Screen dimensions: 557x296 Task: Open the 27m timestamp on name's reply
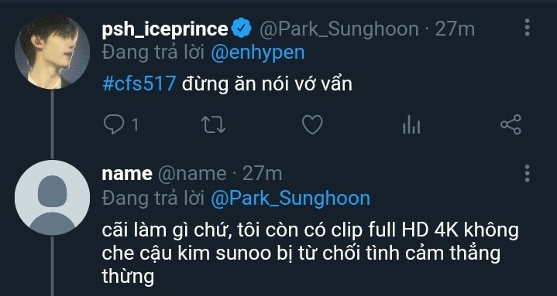pyautogui.click(x=262, y=174)
